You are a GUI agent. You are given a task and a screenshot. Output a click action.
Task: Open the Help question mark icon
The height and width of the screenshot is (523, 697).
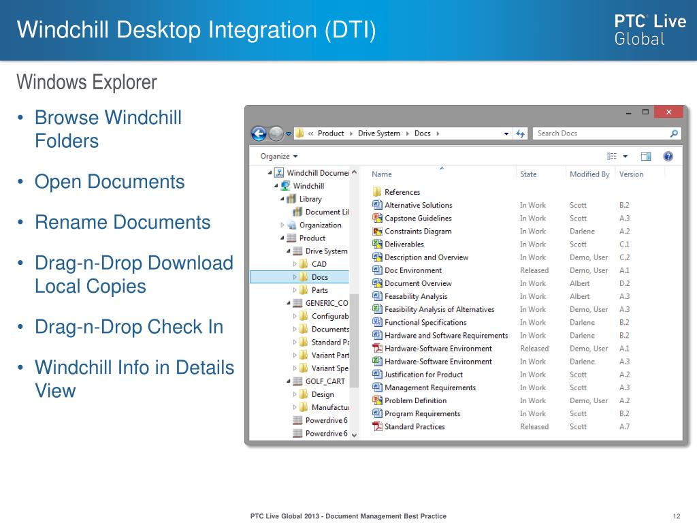point(668,156)
